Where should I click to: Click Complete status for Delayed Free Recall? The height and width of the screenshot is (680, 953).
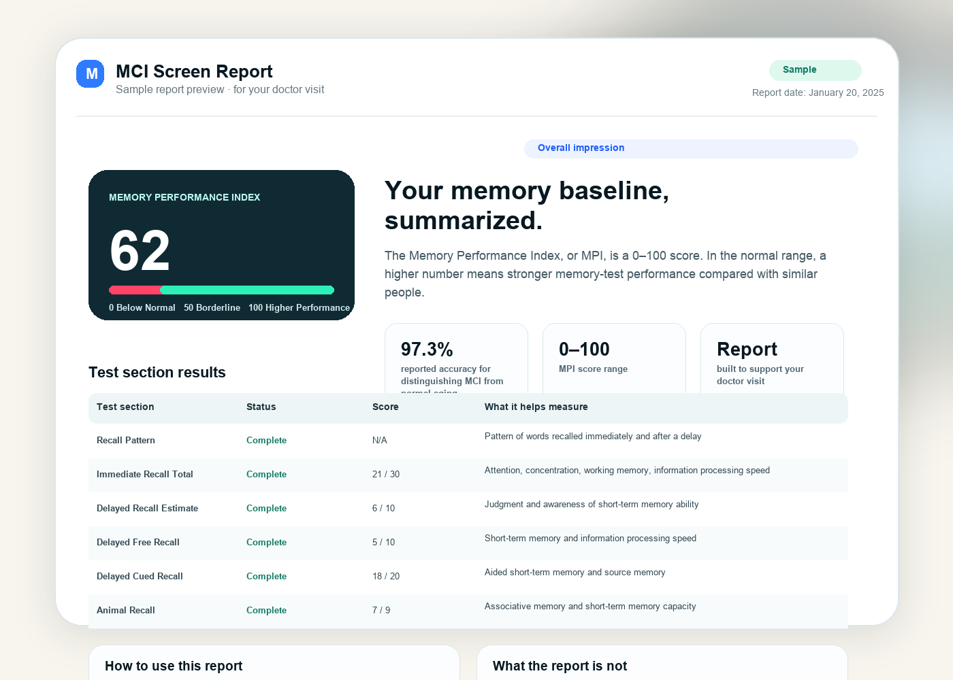click(x=266, y=542)
